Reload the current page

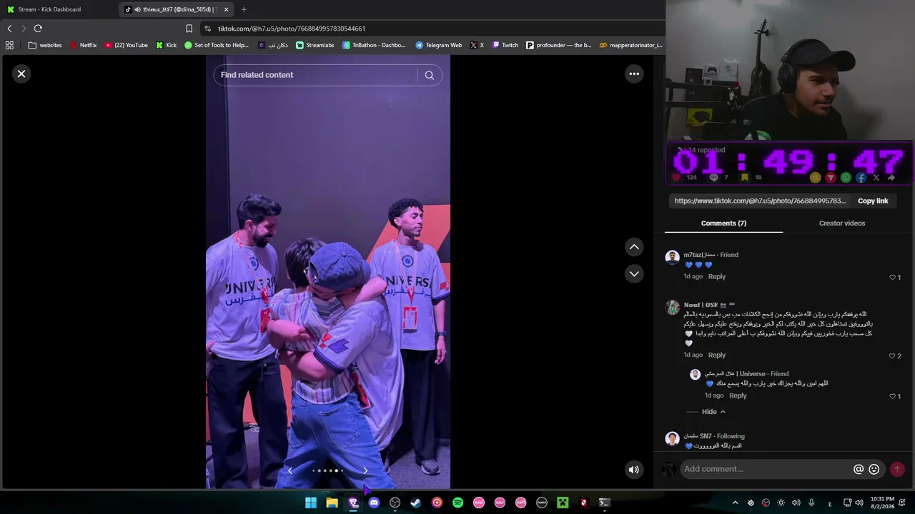pyautogui.click(x=38, y=29)
